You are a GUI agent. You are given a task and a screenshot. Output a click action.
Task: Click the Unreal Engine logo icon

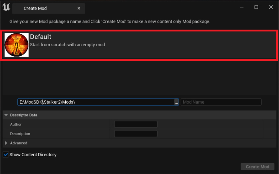pyautogui.click(x=6, y=7)
